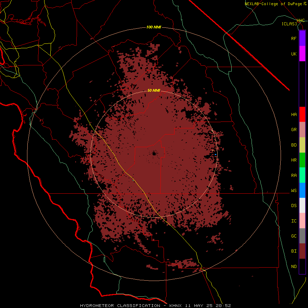Click the IC legend label
This screenshot has height=308, width=308.
294,221
